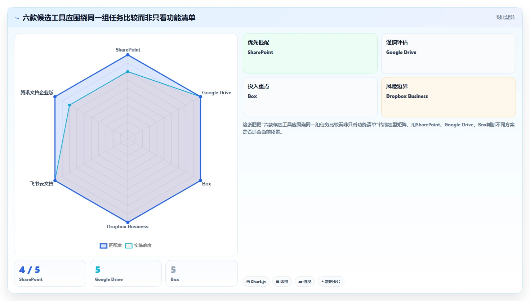Click Google Drive text inside the 谨慎评估 card
The width and height of the screenshot is (530, 301).
401,52
